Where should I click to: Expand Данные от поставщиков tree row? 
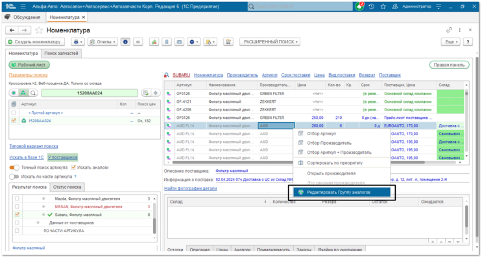click(38, 222)
